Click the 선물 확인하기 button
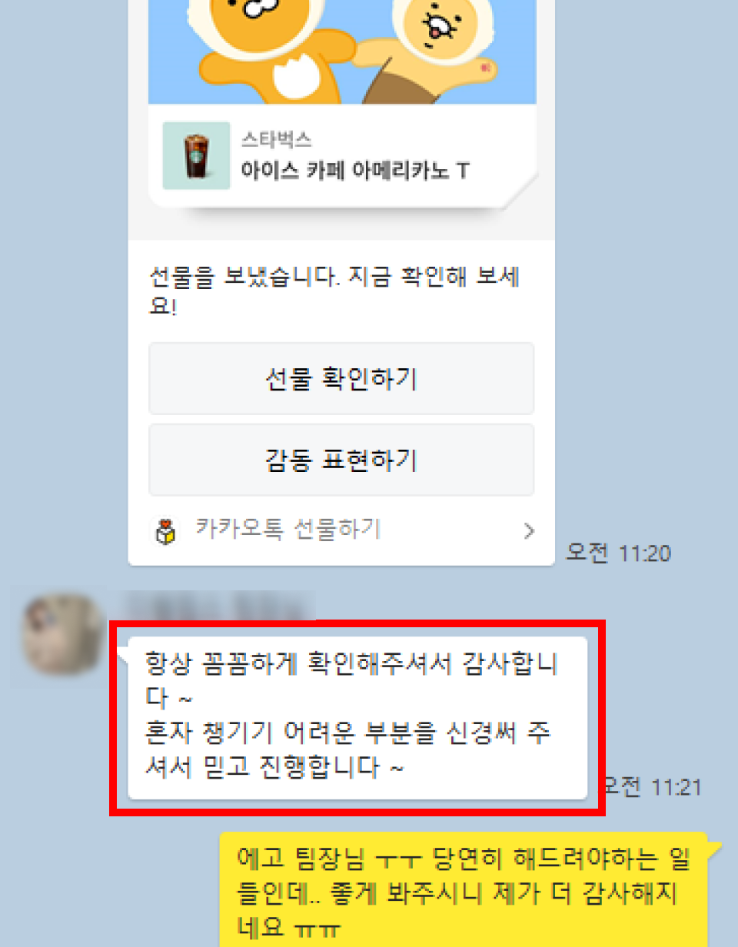The height and width of the screenshot is (947, 738). click(x=341, y=379)
